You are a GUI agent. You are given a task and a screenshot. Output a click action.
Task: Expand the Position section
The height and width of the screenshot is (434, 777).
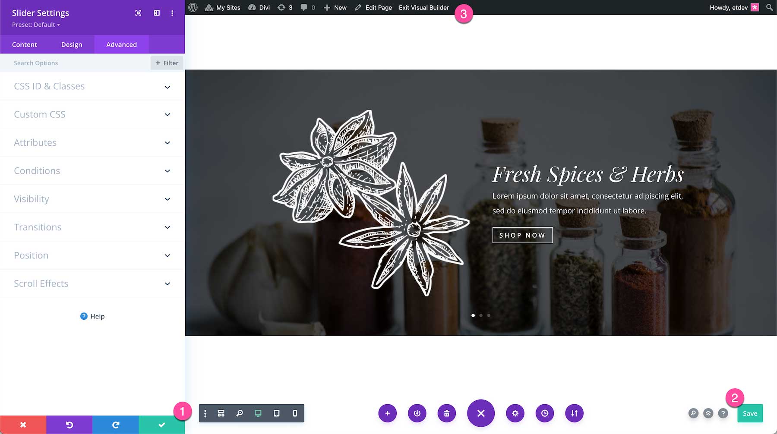click(x=92, y=255)
